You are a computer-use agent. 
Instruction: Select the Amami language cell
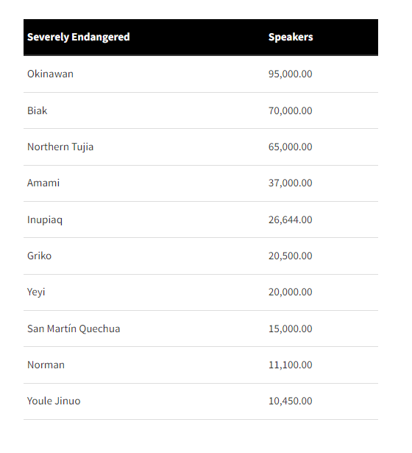(43, 183)
